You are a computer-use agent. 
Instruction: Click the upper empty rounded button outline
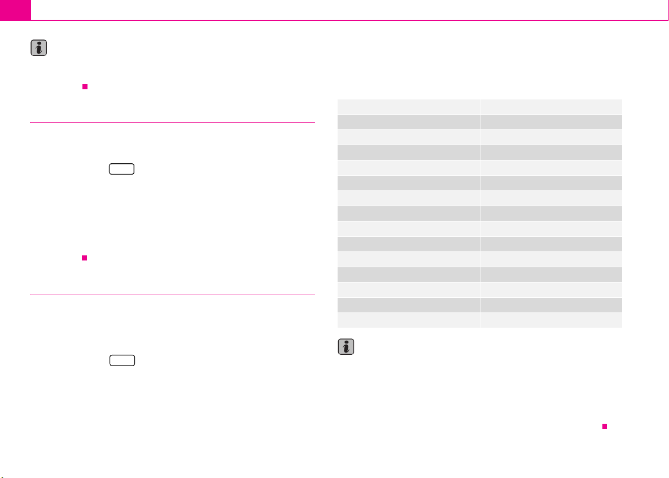click(121, 169)
